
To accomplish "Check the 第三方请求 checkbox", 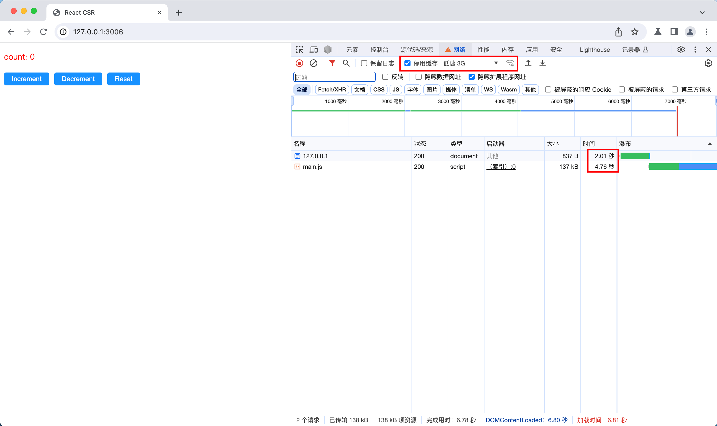I will tap(675, 89).
